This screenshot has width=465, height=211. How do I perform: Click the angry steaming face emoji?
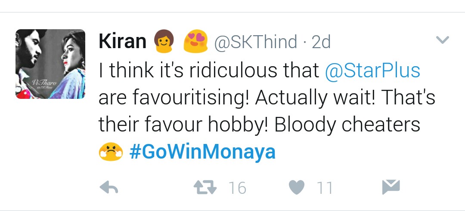pos(110,153)
